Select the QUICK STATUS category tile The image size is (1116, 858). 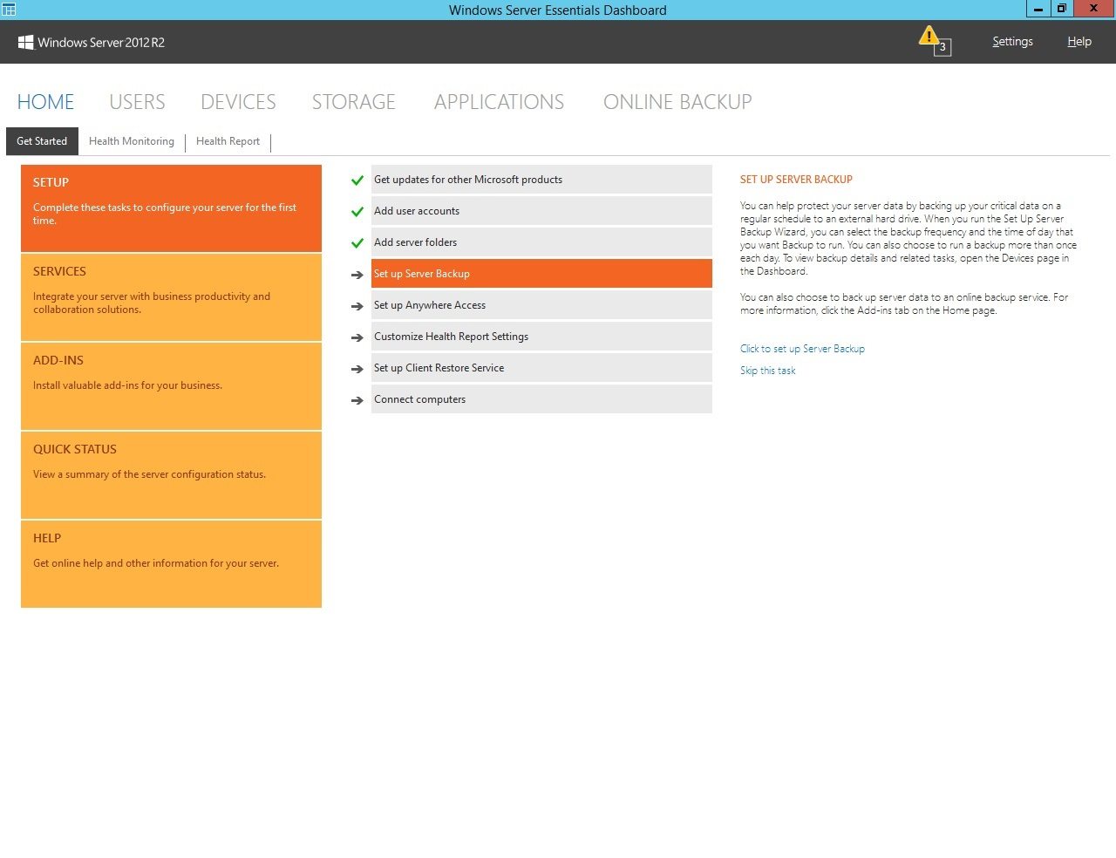[x=171, y=475]
